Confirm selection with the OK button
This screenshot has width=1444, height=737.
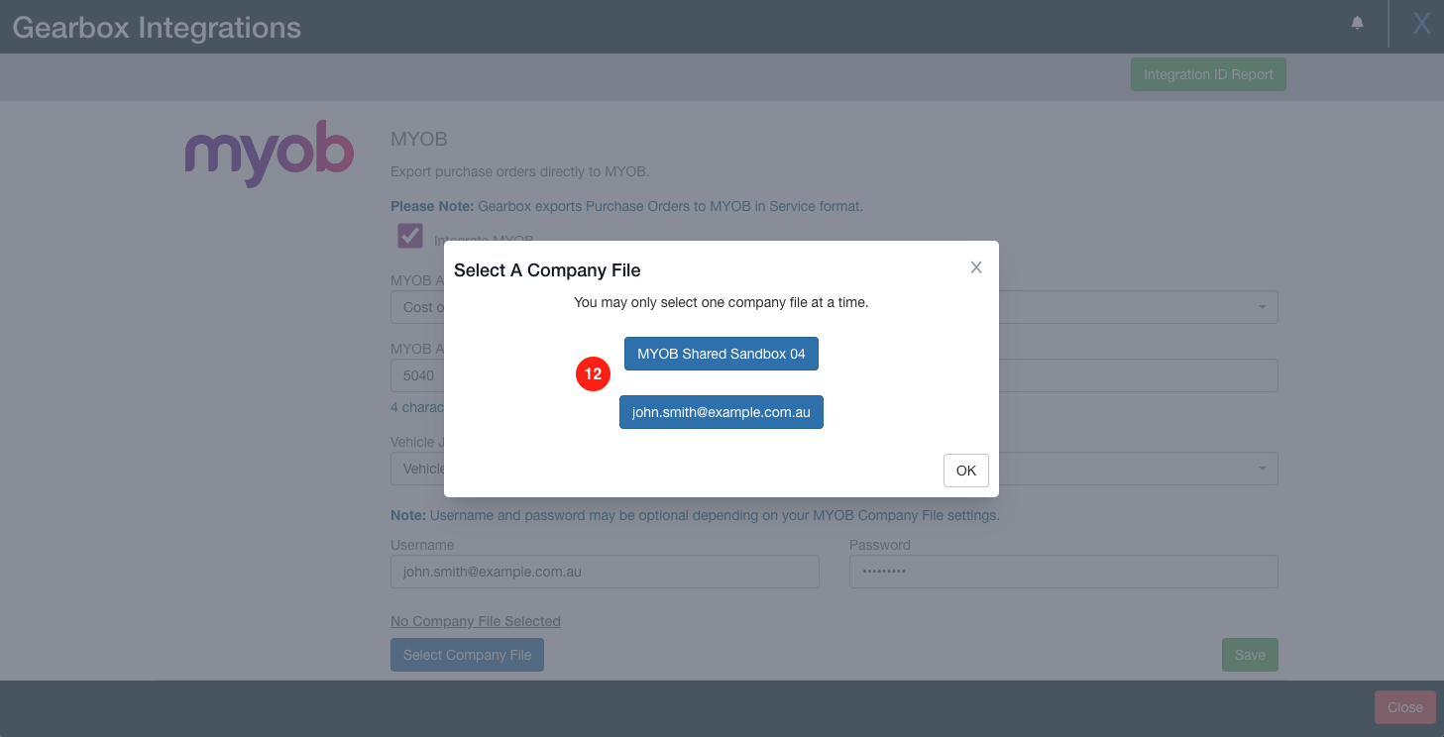coord(965,471)
